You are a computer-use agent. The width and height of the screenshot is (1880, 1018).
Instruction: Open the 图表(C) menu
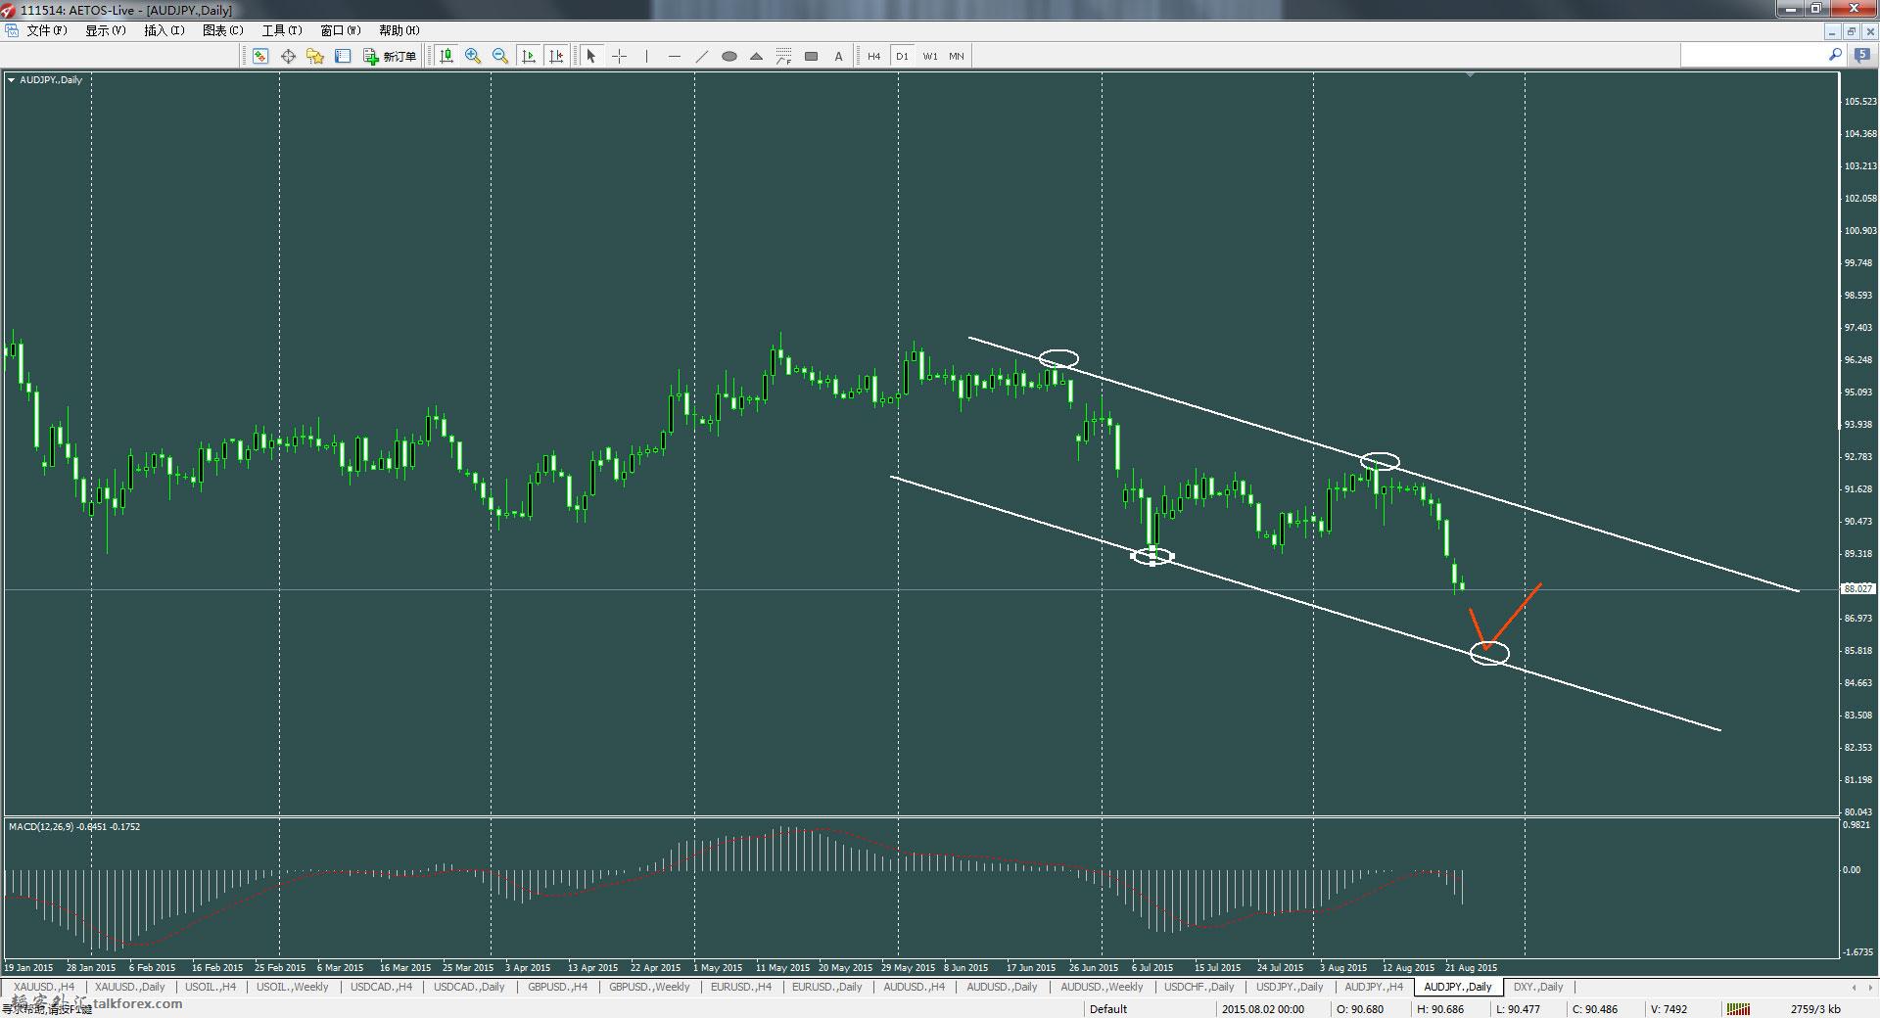[222, 30]
